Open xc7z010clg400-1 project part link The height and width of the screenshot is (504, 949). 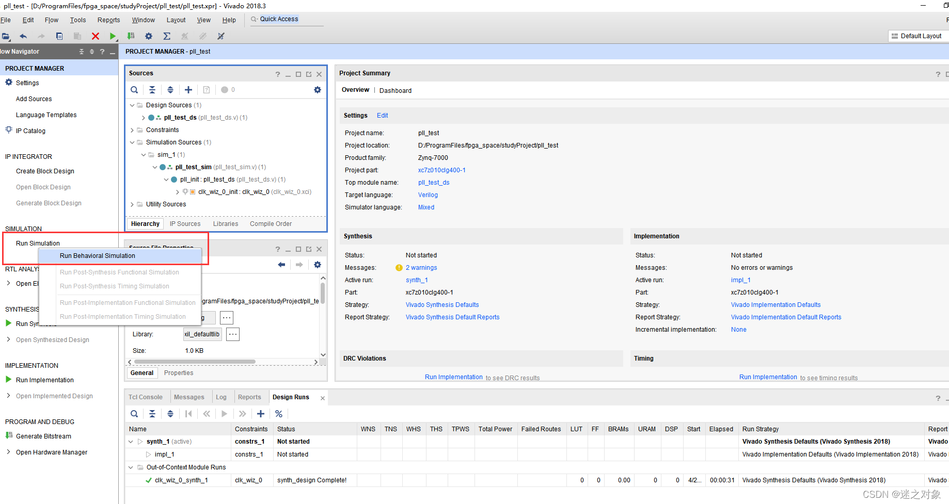(x=441, y=170)
